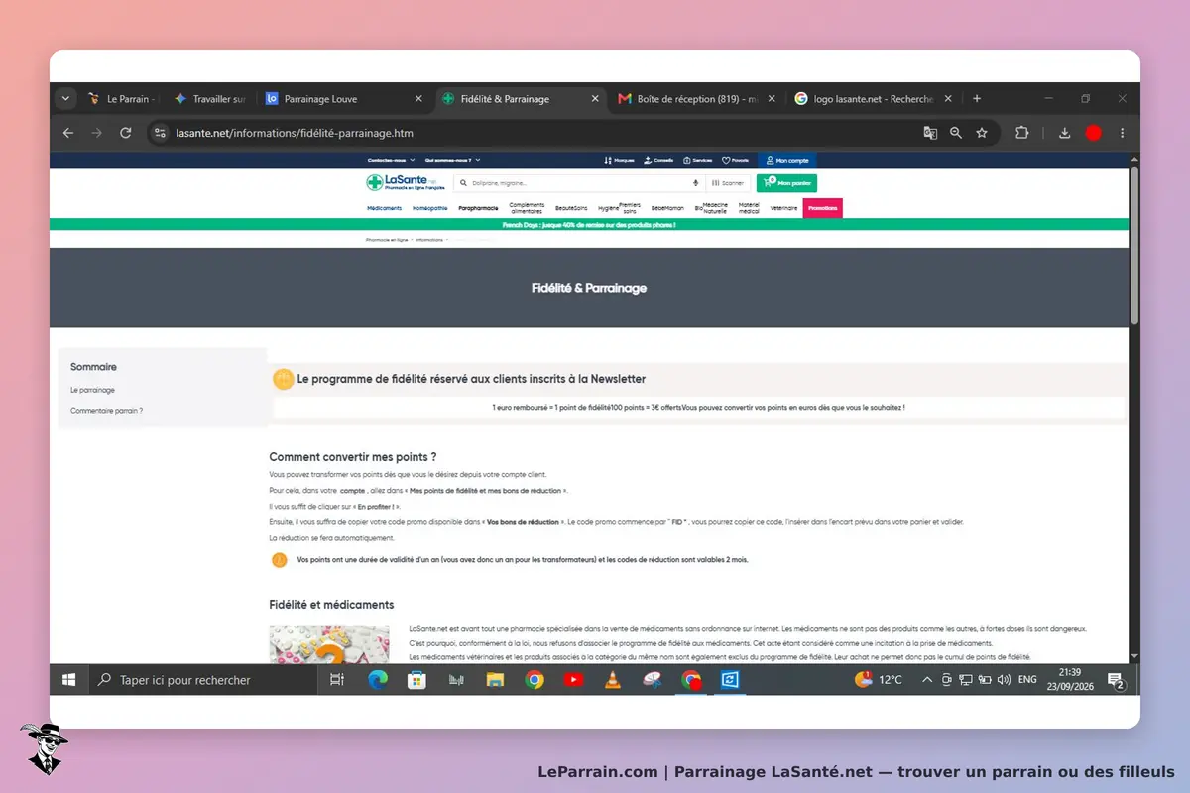Open the zoom magnifier icon in address bar
The width and height of the screenshot is (1190, 793).
(956, 133)
